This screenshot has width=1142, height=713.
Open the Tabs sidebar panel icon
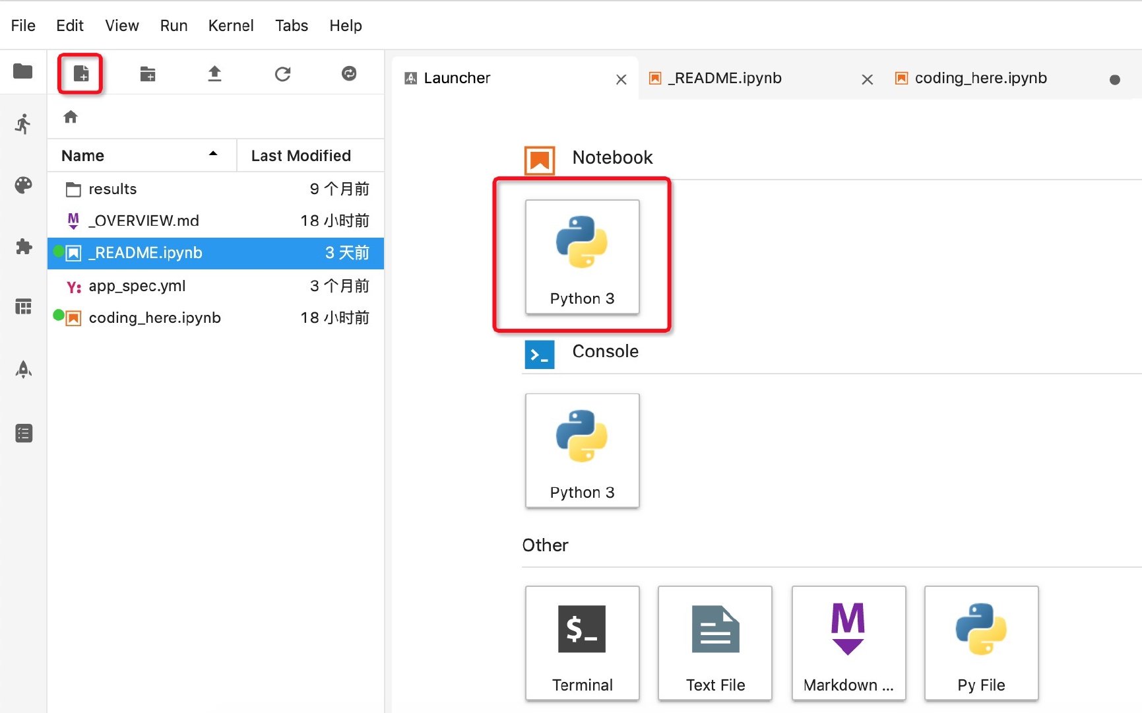tap(23, 306)
